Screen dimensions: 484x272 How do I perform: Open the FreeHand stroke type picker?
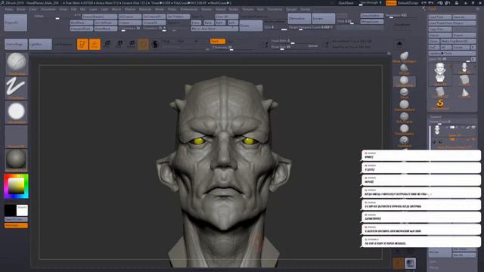point(17,88)
